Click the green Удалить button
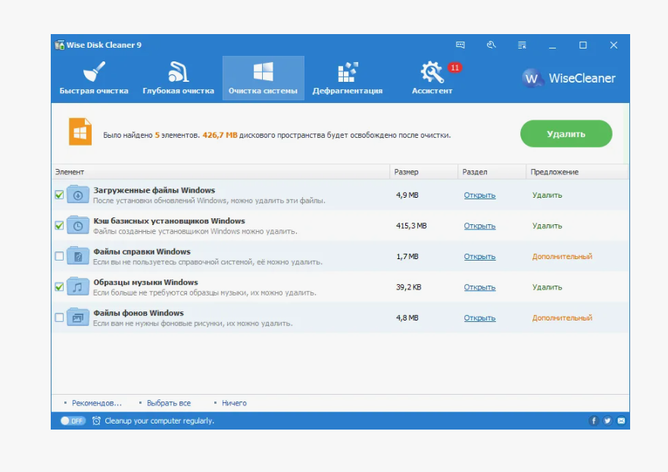The image size is (668, 472). pos(567,134)
